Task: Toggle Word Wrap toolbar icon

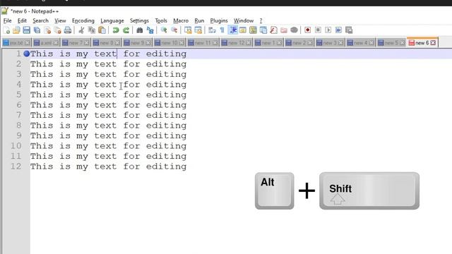Action: (212, 30)
